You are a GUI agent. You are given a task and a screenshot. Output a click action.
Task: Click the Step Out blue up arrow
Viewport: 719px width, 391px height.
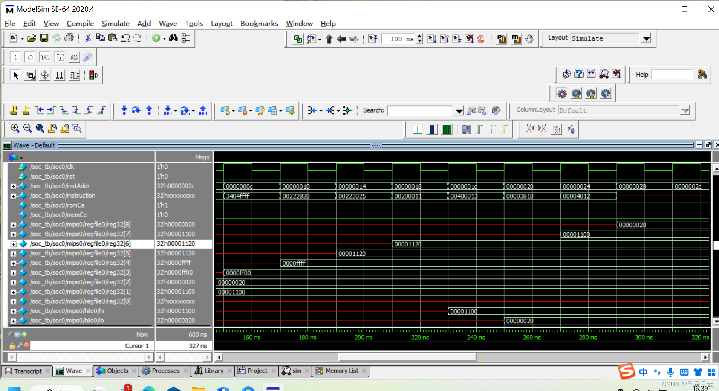[x=149, y=110]
